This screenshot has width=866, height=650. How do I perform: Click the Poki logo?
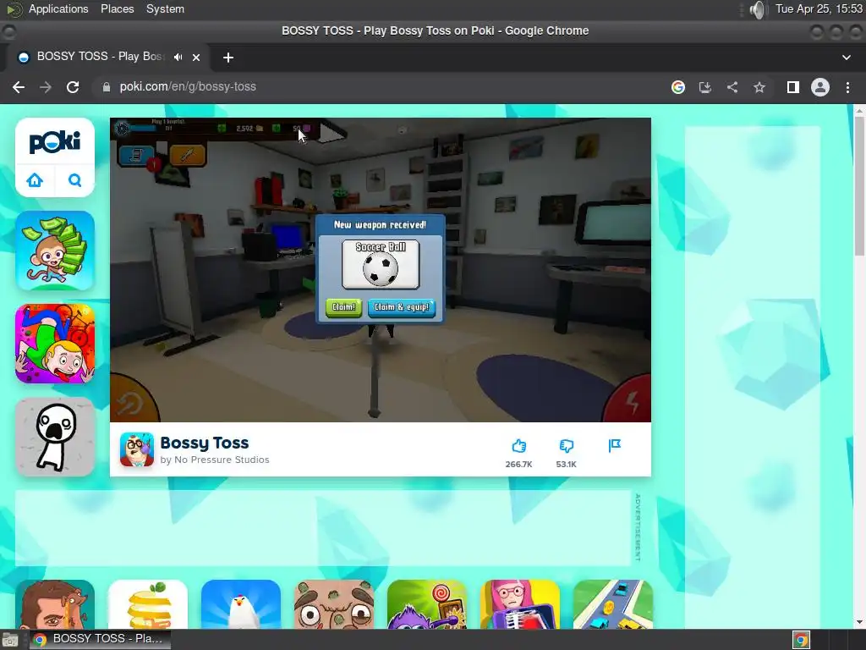point(55,142)
